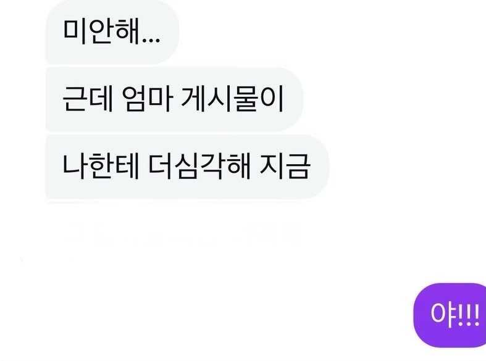This screenshot has height=361, width=486.
Task: Click the empty chat area left of the '야!!!' bubble
Action: [217, 315]
